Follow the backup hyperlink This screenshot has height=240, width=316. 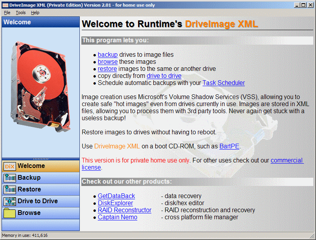coord(108,55)
